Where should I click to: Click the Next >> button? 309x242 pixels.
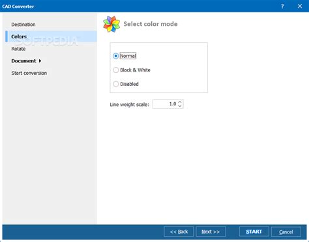click(211, 232)
